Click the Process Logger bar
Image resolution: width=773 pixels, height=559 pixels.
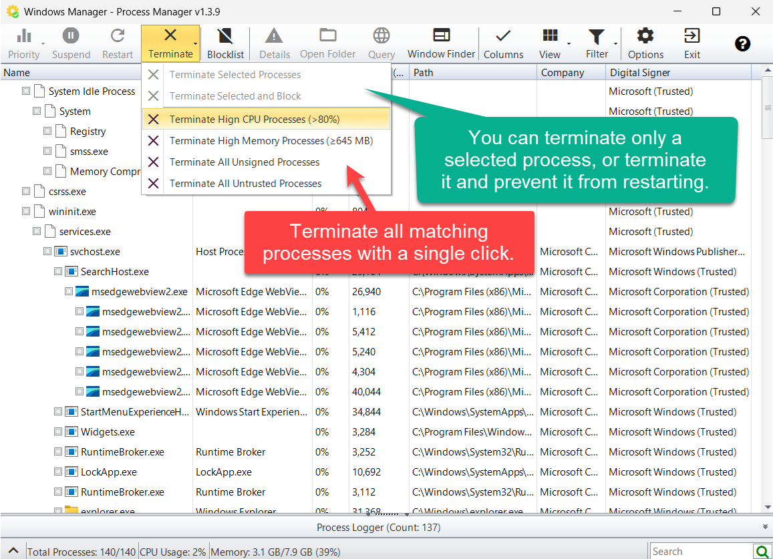379,527
